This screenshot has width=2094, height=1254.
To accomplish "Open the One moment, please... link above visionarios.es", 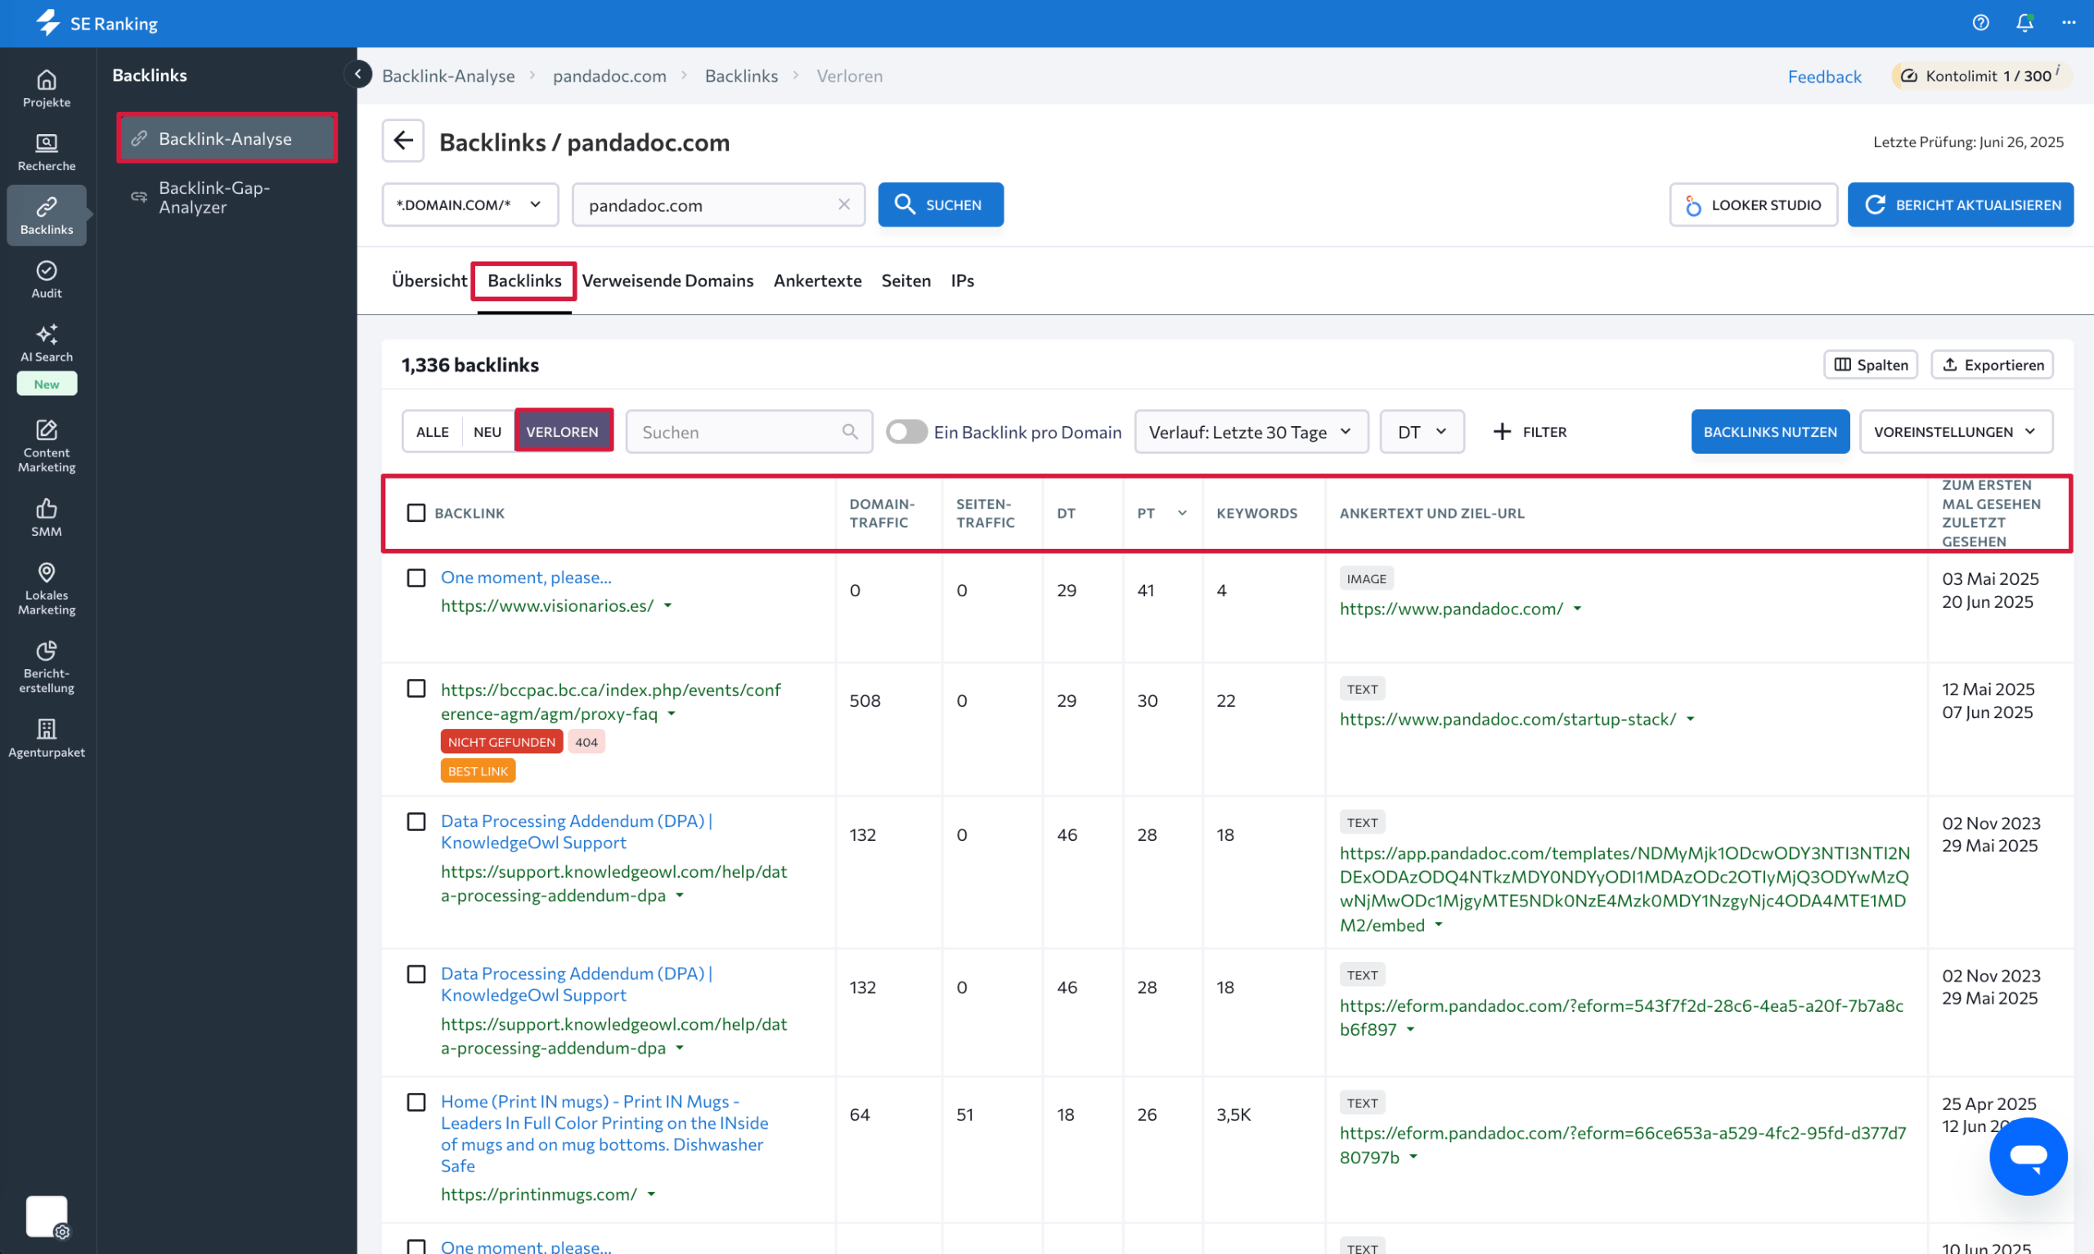I will [x=526, y=578].
